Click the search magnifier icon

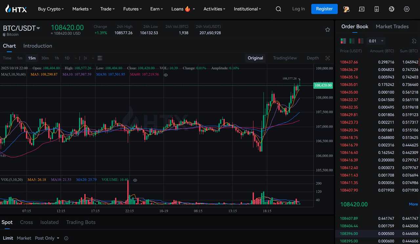[278, 9]
